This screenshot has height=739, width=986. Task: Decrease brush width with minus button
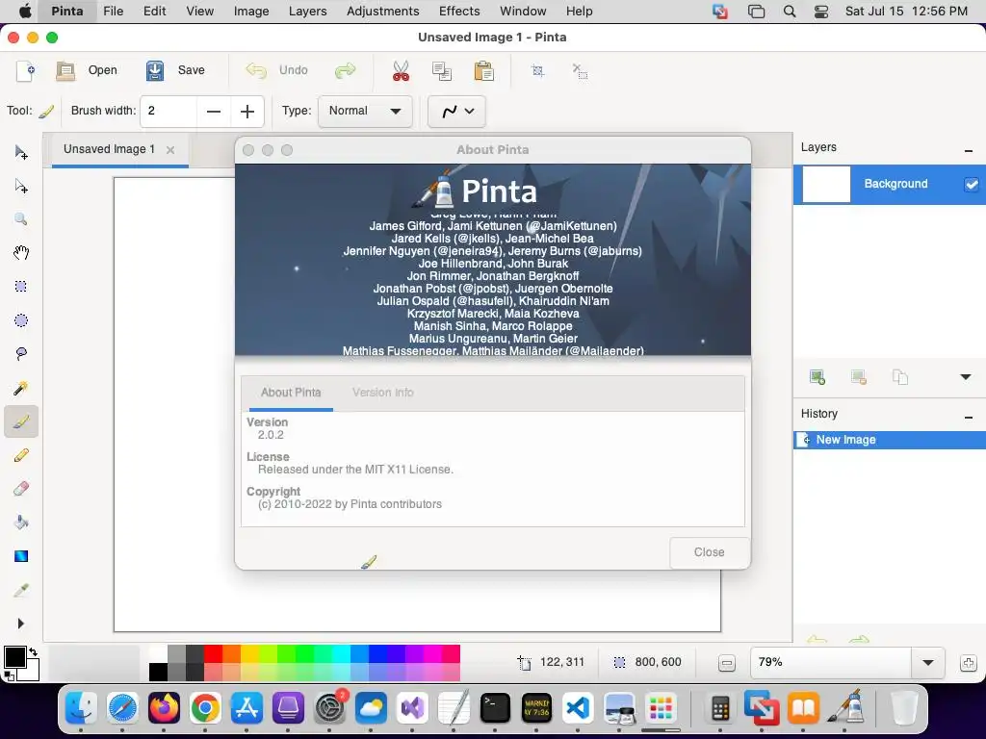214,112
